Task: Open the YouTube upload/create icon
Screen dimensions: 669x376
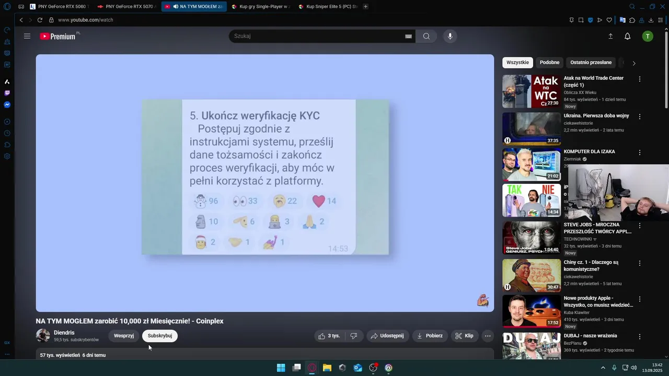Action: (610, 36)
